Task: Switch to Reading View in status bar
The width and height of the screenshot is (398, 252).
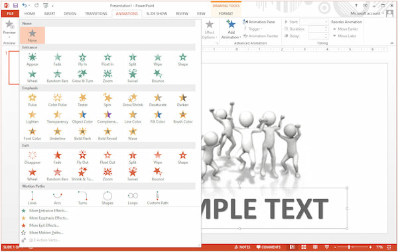Action: coord(315,247)
